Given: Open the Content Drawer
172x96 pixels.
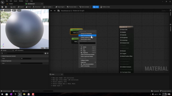Looking at the screenshot, I should [6, 91].
